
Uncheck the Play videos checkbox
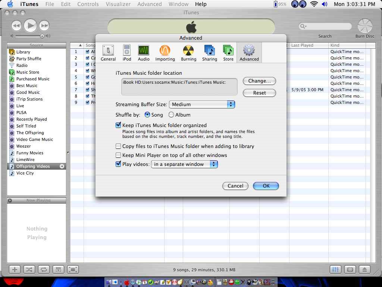click(118, 164)
